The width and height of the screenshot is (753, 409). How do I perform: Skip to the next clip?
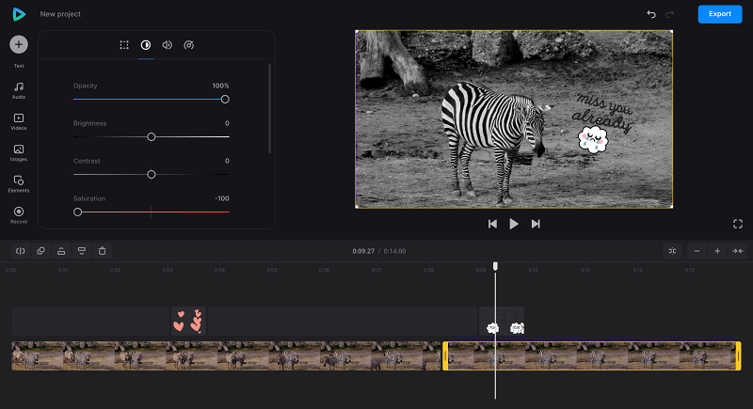pyautogui.click(x=536, y=224)
